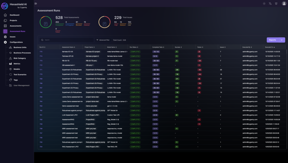Click the Metrics bar chart icon
The height and width of the screenshot is (163, 288).
point(10,64)
